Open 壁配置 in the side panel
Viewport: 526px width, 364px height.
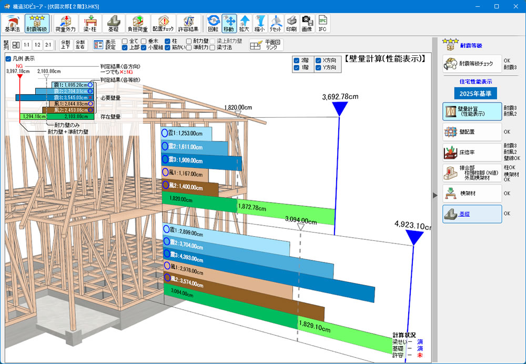coord(471,132)
